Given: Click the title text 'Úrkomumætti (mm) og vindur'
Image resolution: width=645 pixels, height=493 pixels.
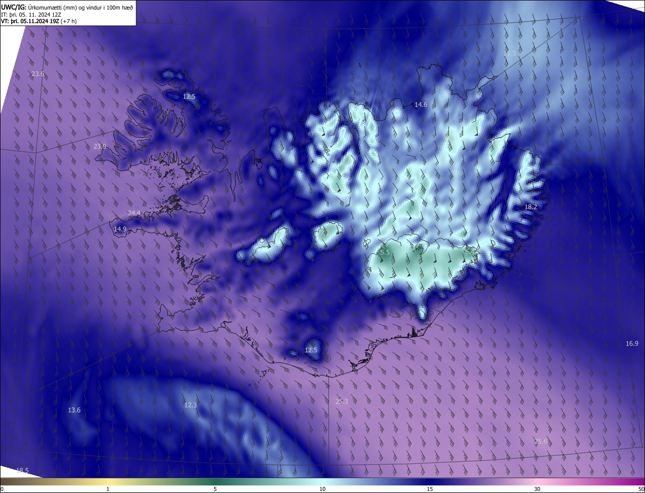Looking at the screenshot, I should click(x=66, y=7).
